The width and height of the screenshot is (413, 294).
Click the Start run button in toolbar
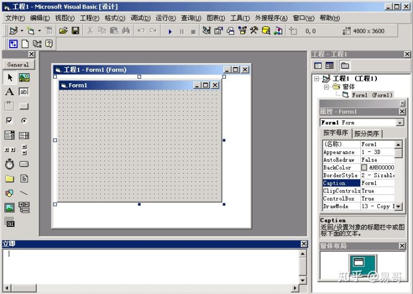tap(170, 31)
